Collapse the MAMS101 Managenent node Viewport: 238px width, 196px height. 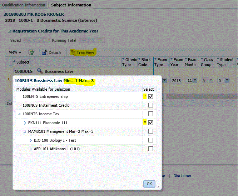[x=25, y=131]
